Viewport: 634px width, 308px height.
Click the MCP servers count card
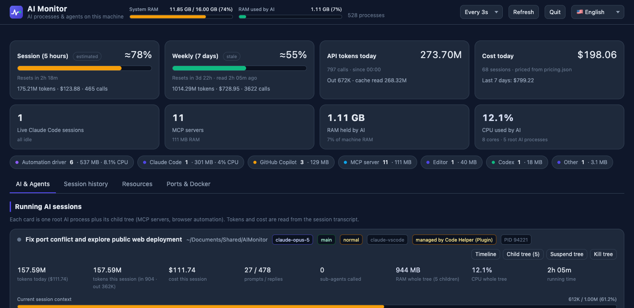240,127
